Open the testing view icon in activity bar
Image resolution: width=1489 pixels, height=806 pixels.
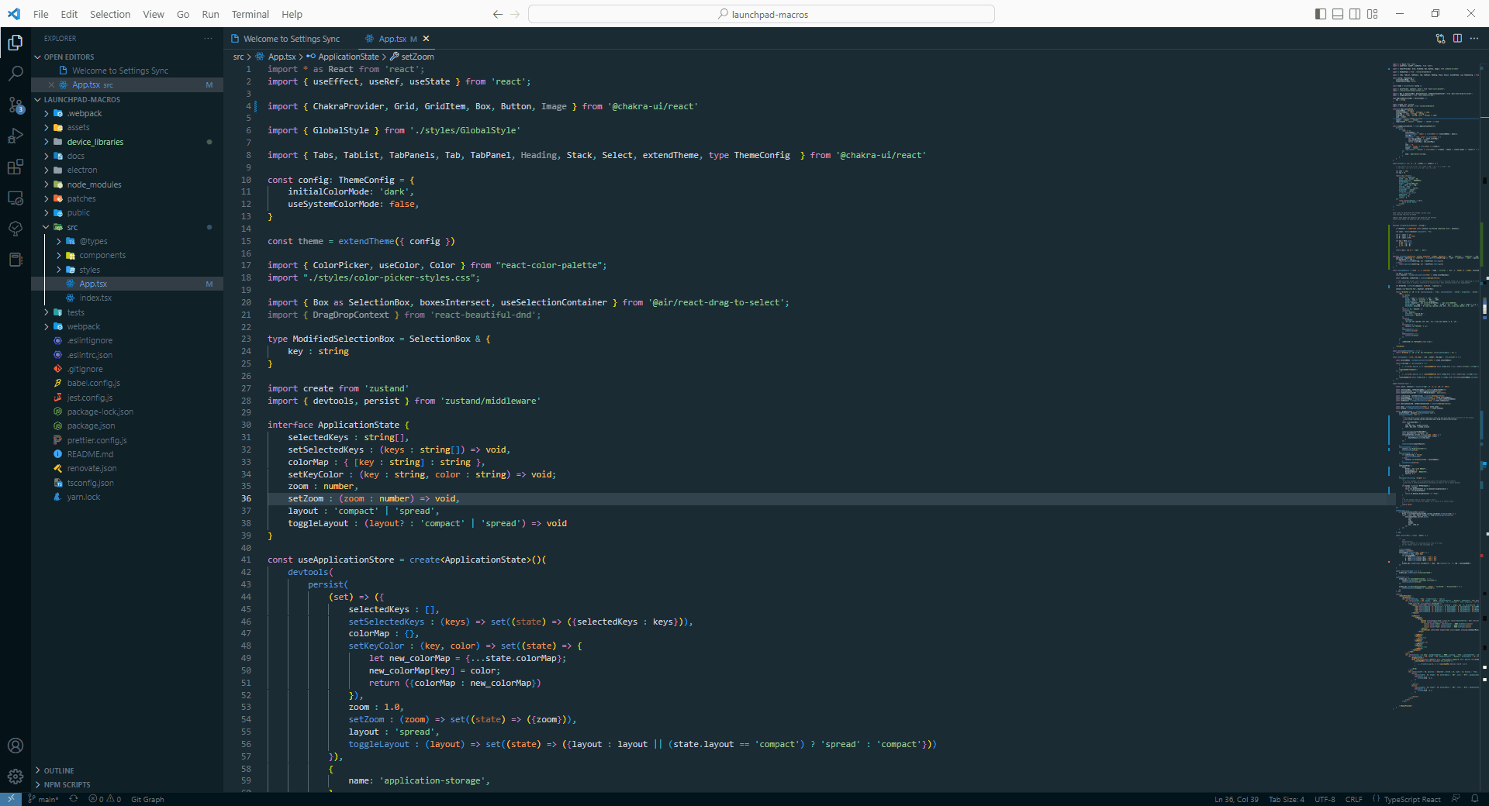click(16, 229)
